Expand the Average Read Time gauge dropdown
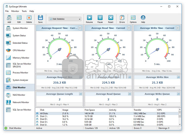Viewport: 191px width, 135px height. coord(129,28)
